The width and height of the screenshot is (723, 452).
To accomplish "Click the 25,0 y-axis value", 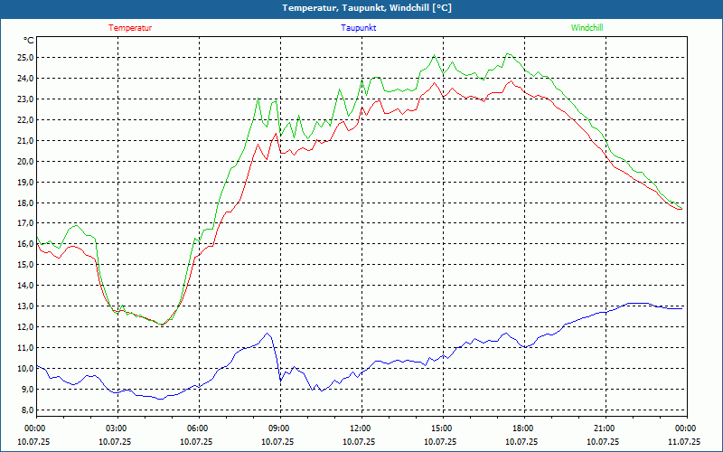I will (25, 58).
